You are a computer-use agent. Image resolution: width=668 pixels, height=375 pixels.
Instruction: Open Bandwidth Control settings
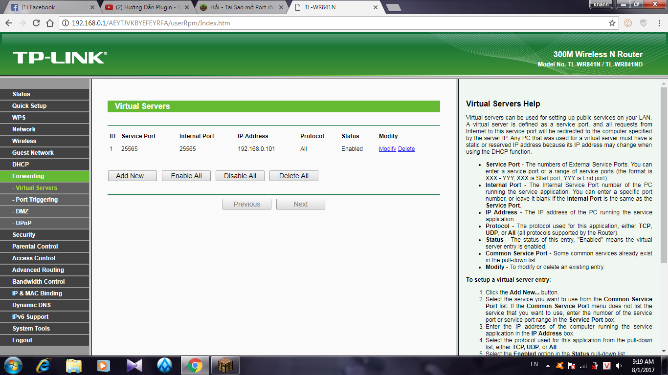click(45, 282)
